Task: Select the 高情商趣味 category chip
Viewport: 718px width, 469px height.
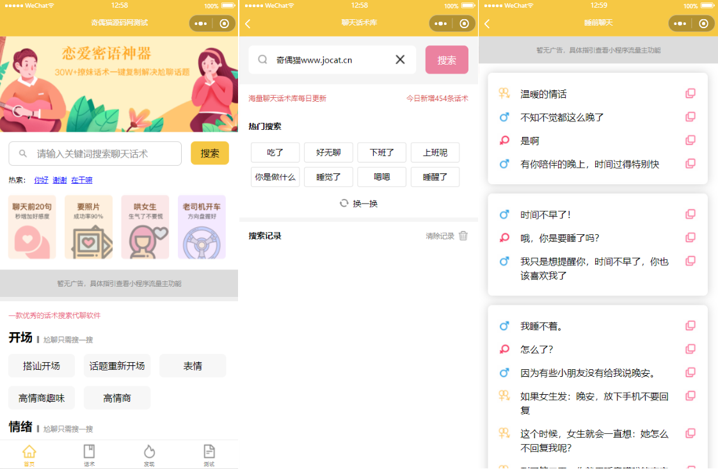Action: [x=42, y=398]
